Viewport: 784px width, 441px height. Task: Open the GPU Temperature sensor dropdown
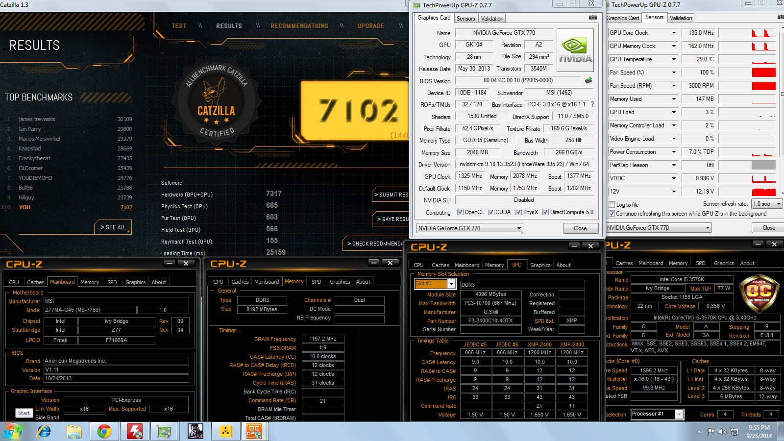coord(674,59)
